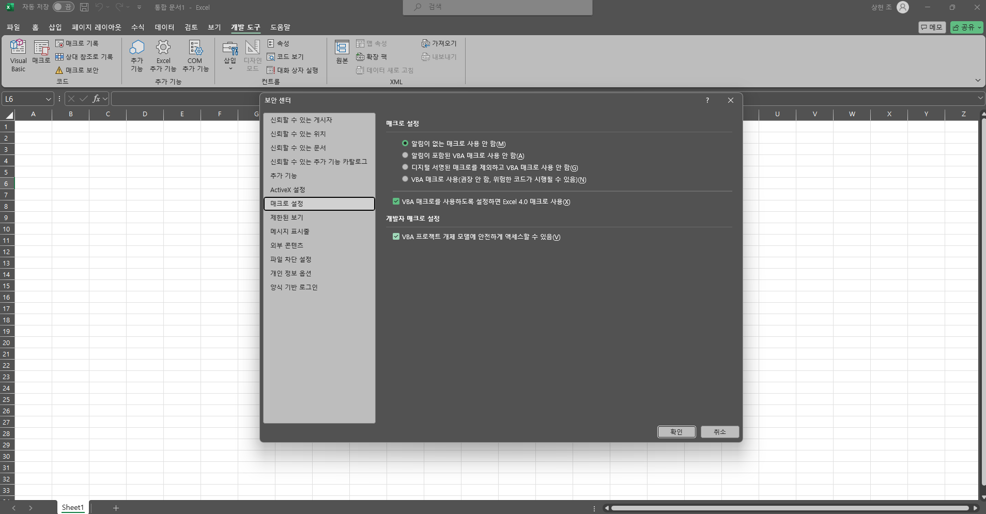Image resolution: width=986 pixels, height=514 pixels.
Task: Open 신뢰할 수 있는 추가 기능 카탈로그
Action: [319, 162]
